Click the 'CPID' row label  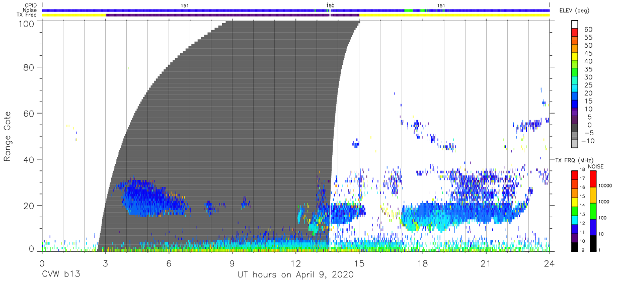tap(30, 5)
